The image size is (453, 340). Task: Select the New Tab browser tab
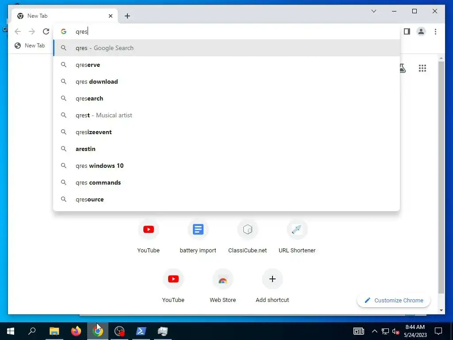pyautogui.click(x=65, y=16)
